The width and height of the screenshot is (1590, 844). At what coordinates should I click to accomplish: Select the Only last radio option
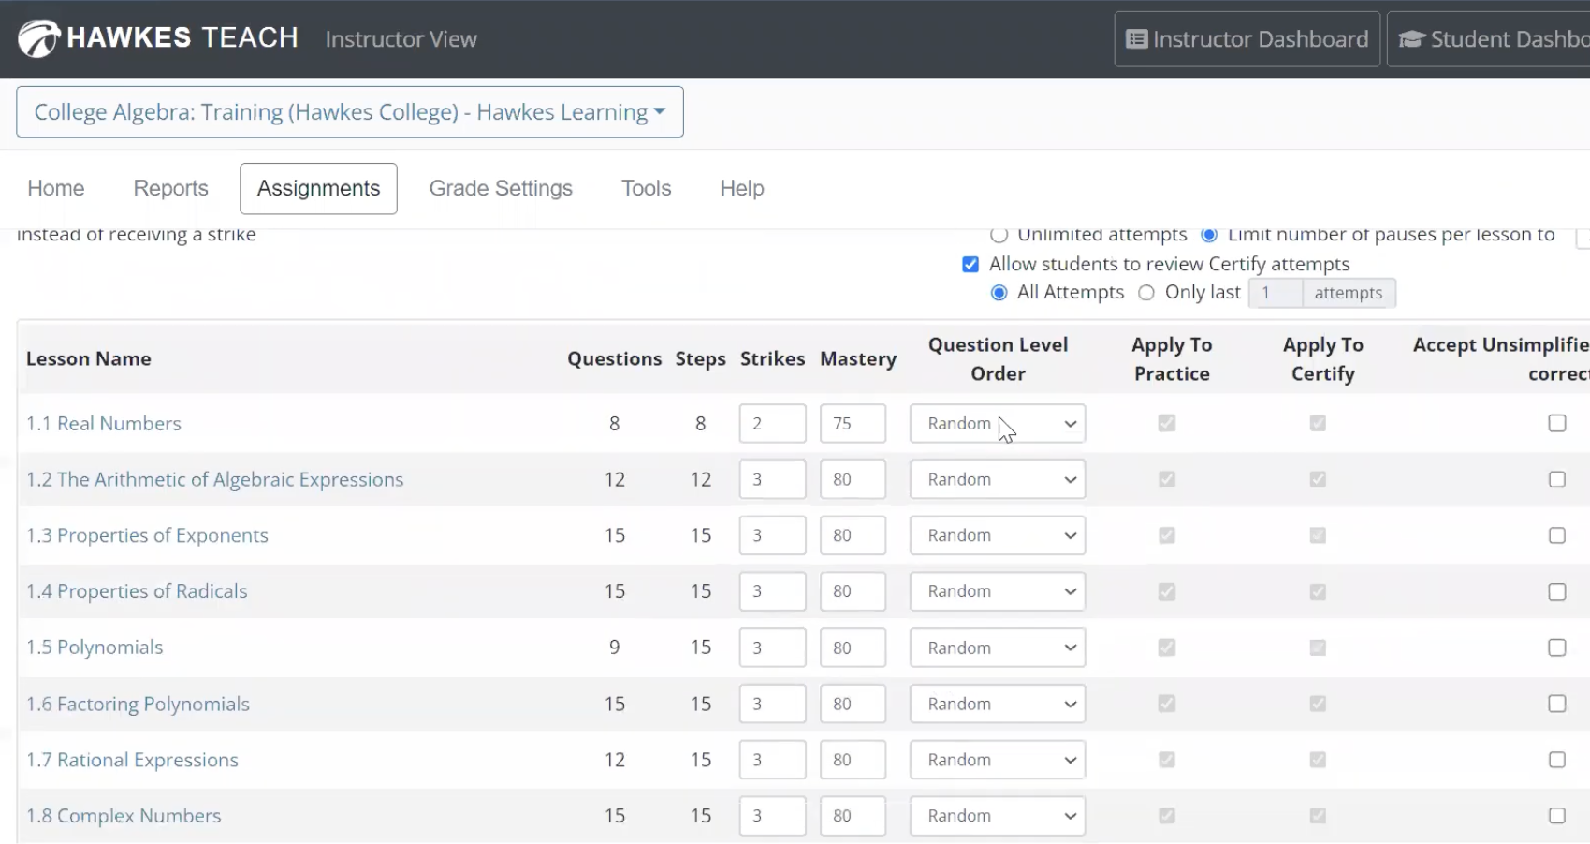1146,293
